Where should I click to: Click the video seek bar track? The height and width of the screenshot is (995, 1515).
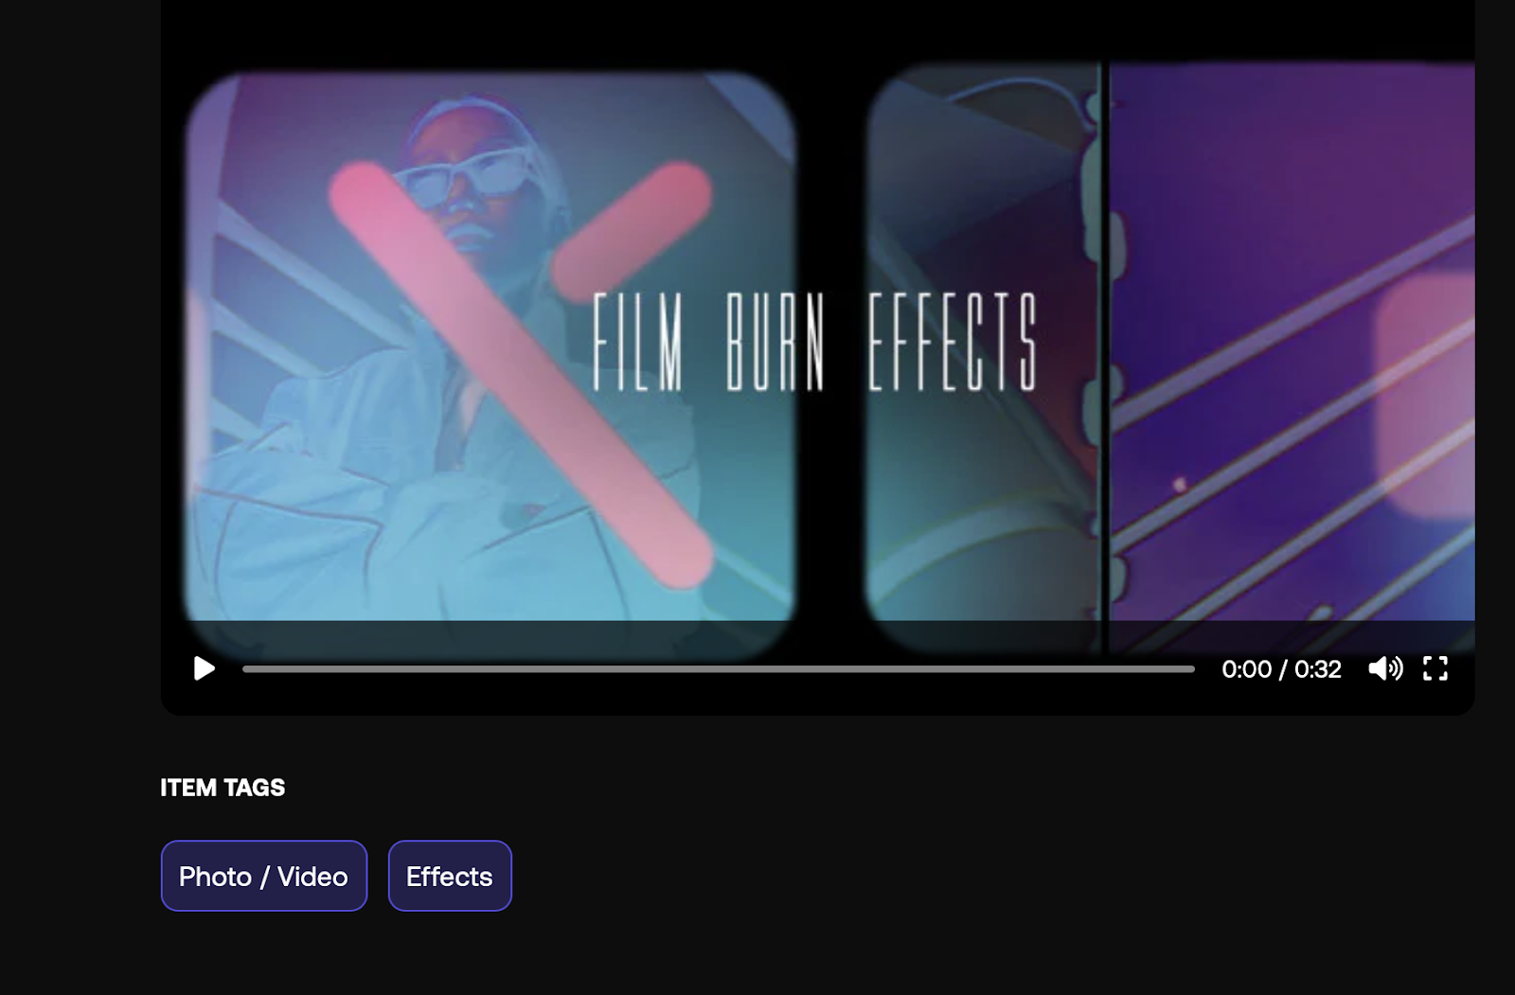[x=719, y=669]
